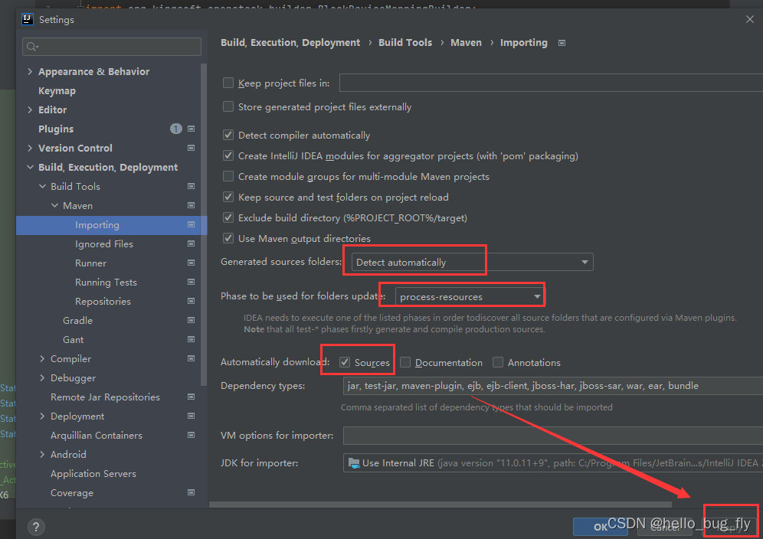
Task: Uncheck Use Maven output directories
Action: (228, 238)
